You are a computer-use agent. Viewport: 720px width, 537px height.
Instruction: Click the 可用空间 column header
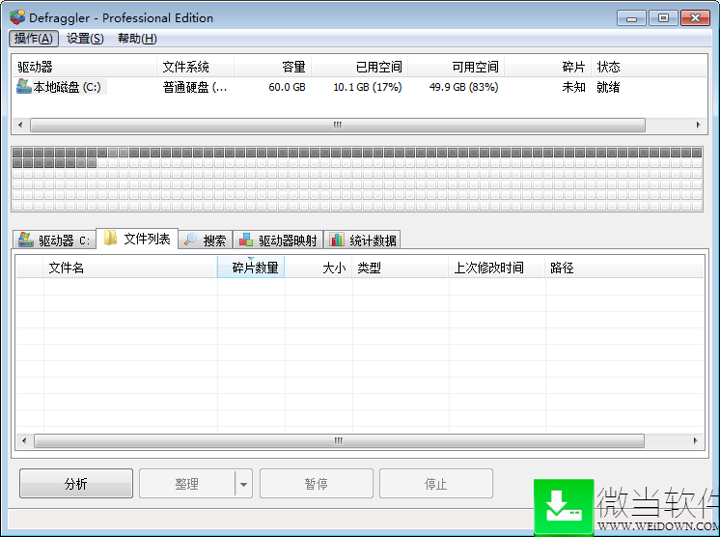pos(457,67)
